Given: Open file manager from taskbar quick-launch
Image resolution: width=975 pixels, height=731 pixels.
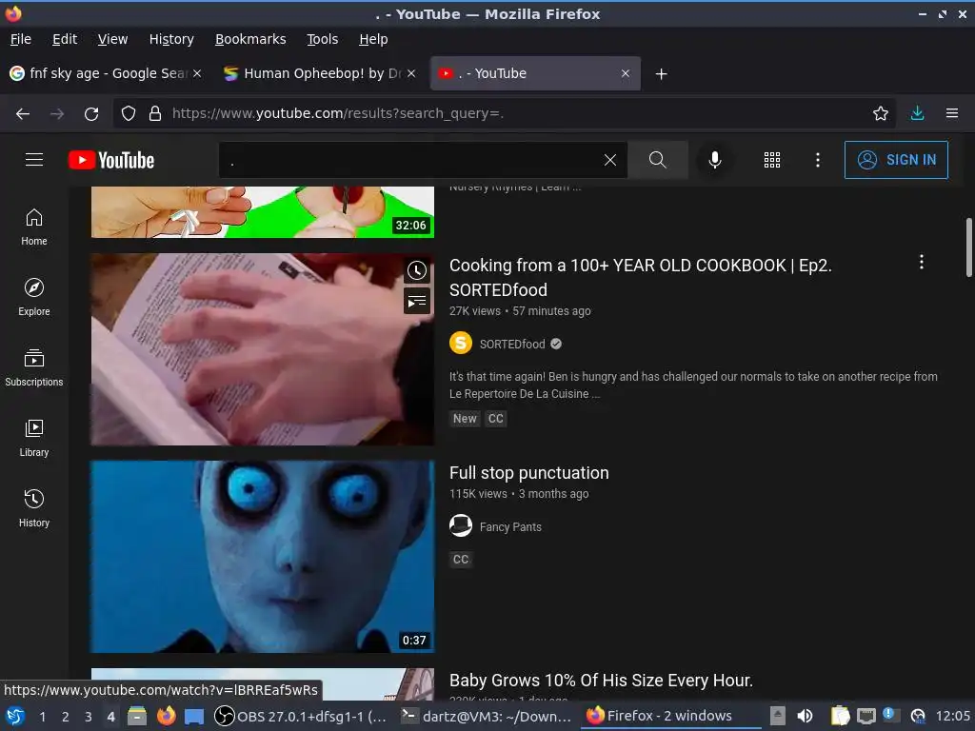Looking at the screenshot, I should (137, 716).
